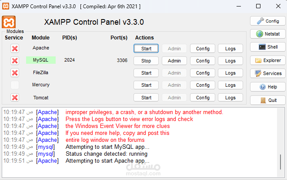Viewport: 287px width, 180px height.
Task: Stop the running MySQL module
Action: pyautogui.click(x=146, y=61)
